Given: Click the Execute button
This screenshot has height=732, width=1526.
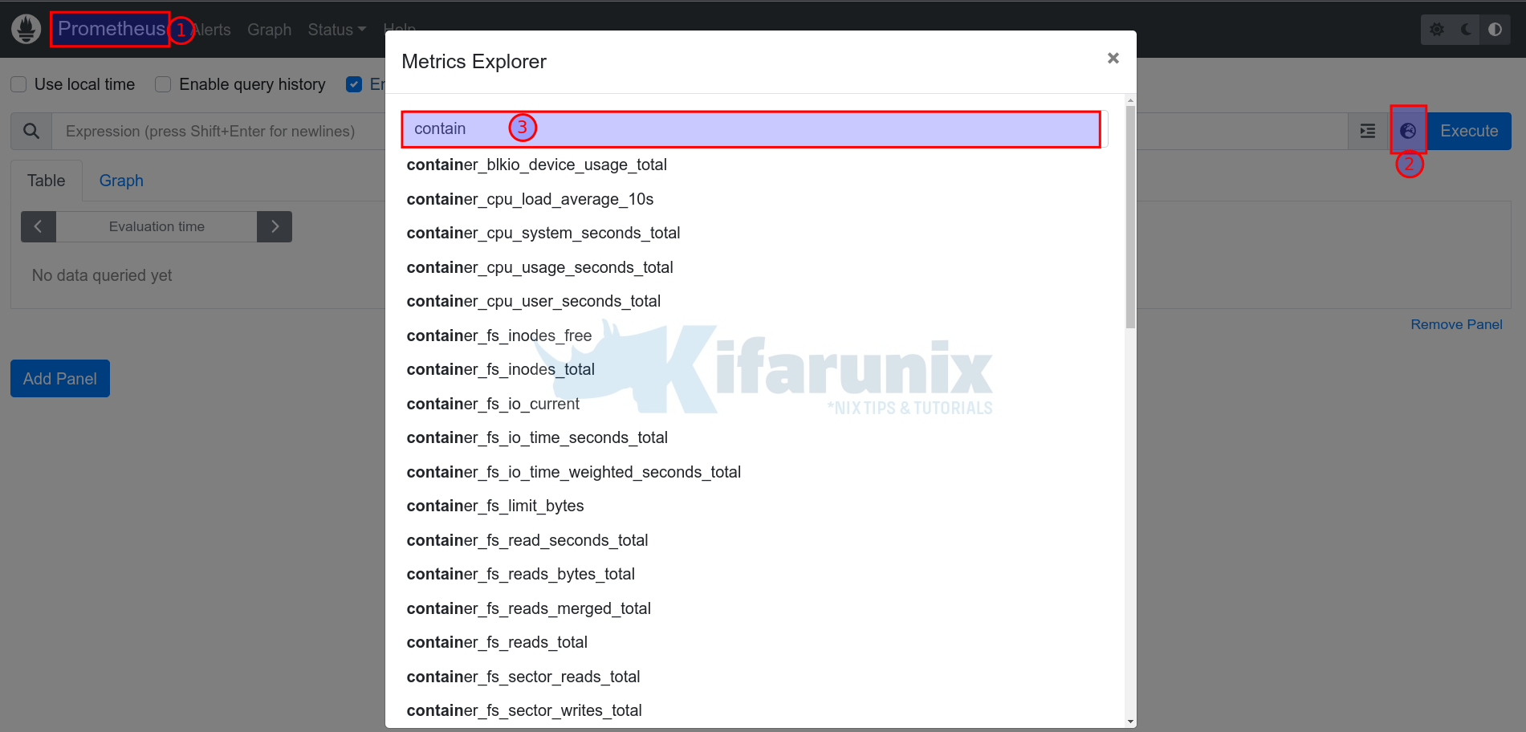Looking at the screenshot, I should pyautogui.click(x=1468, y=131).
